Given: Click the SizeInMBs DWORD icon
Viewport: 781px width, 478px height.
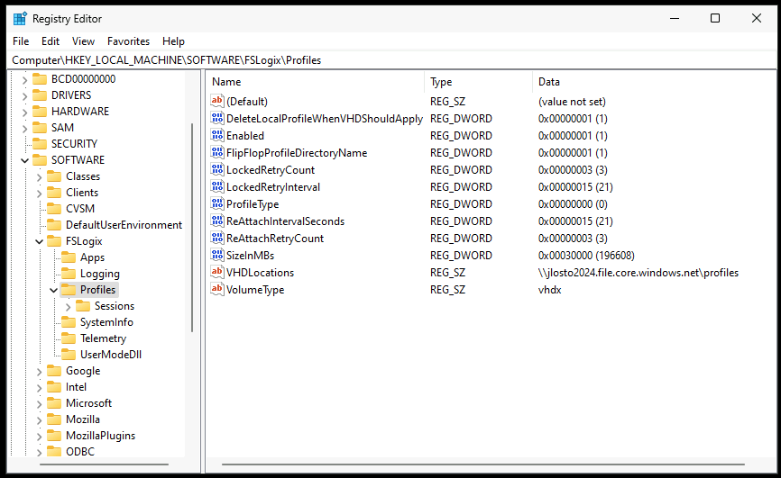Looking at the screenshot, I should point(217,255).
